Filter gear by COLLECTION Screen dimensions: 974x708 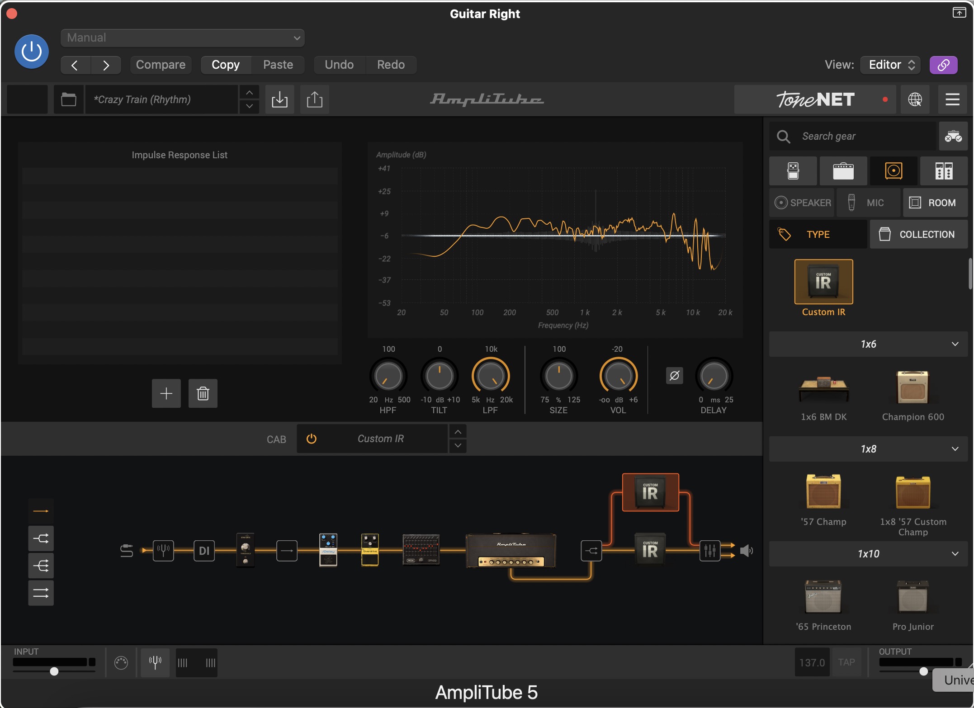918,234
